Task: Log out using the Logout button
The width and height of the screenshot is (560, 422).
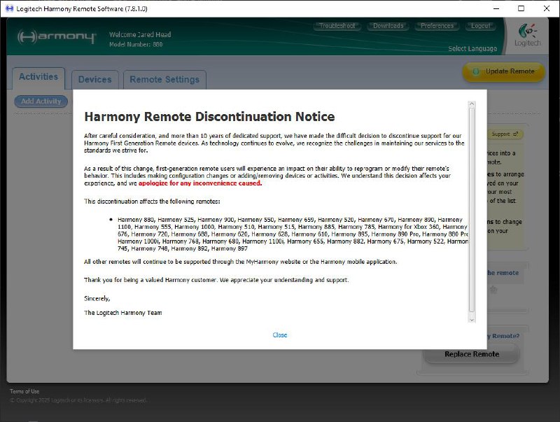Action: point(481,26)
